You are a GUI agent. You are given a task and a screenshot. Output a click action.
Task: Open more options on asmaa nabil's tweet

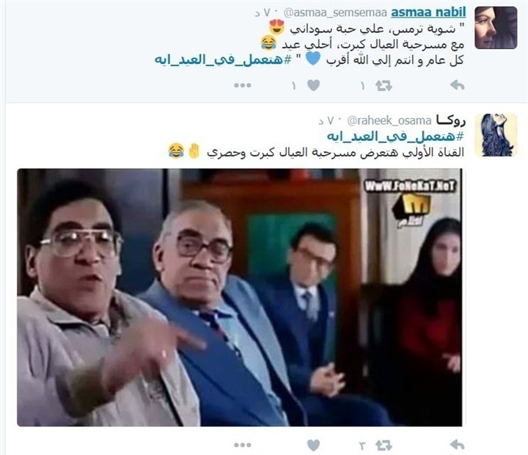pyautogui.click(x=243, y=86)
